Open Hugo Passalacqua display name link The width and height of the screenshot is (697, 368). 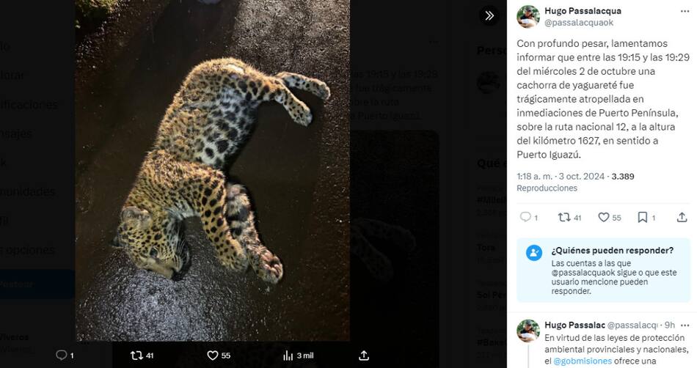click(583, 11)
